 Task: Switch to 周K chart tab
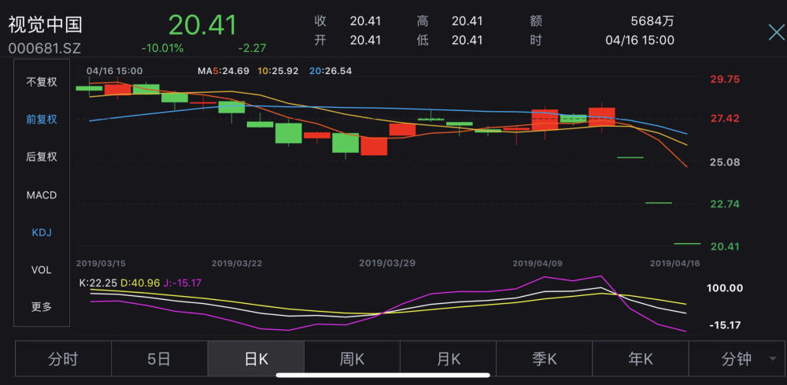pyautogui.click(x=352, y=359)
